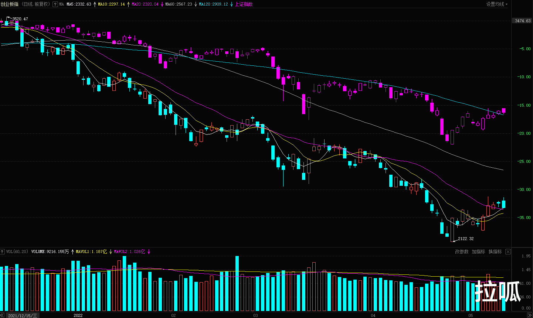Click the 换指标 button

(x=495, y=252)
